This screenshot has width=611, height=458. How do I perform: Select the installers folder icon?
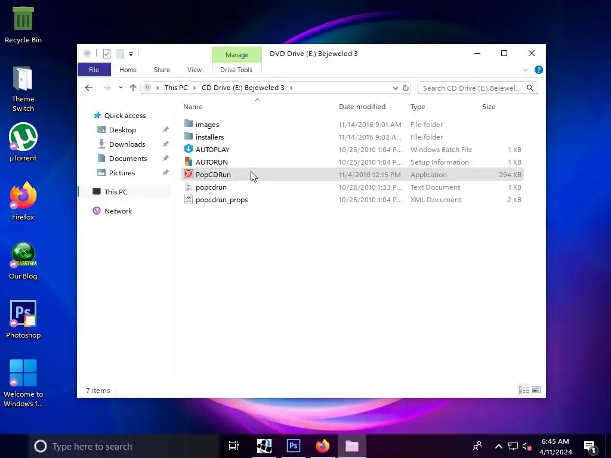(189, 137)
